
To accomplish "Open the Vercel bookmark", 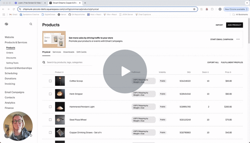I will [x=62, y=14].
